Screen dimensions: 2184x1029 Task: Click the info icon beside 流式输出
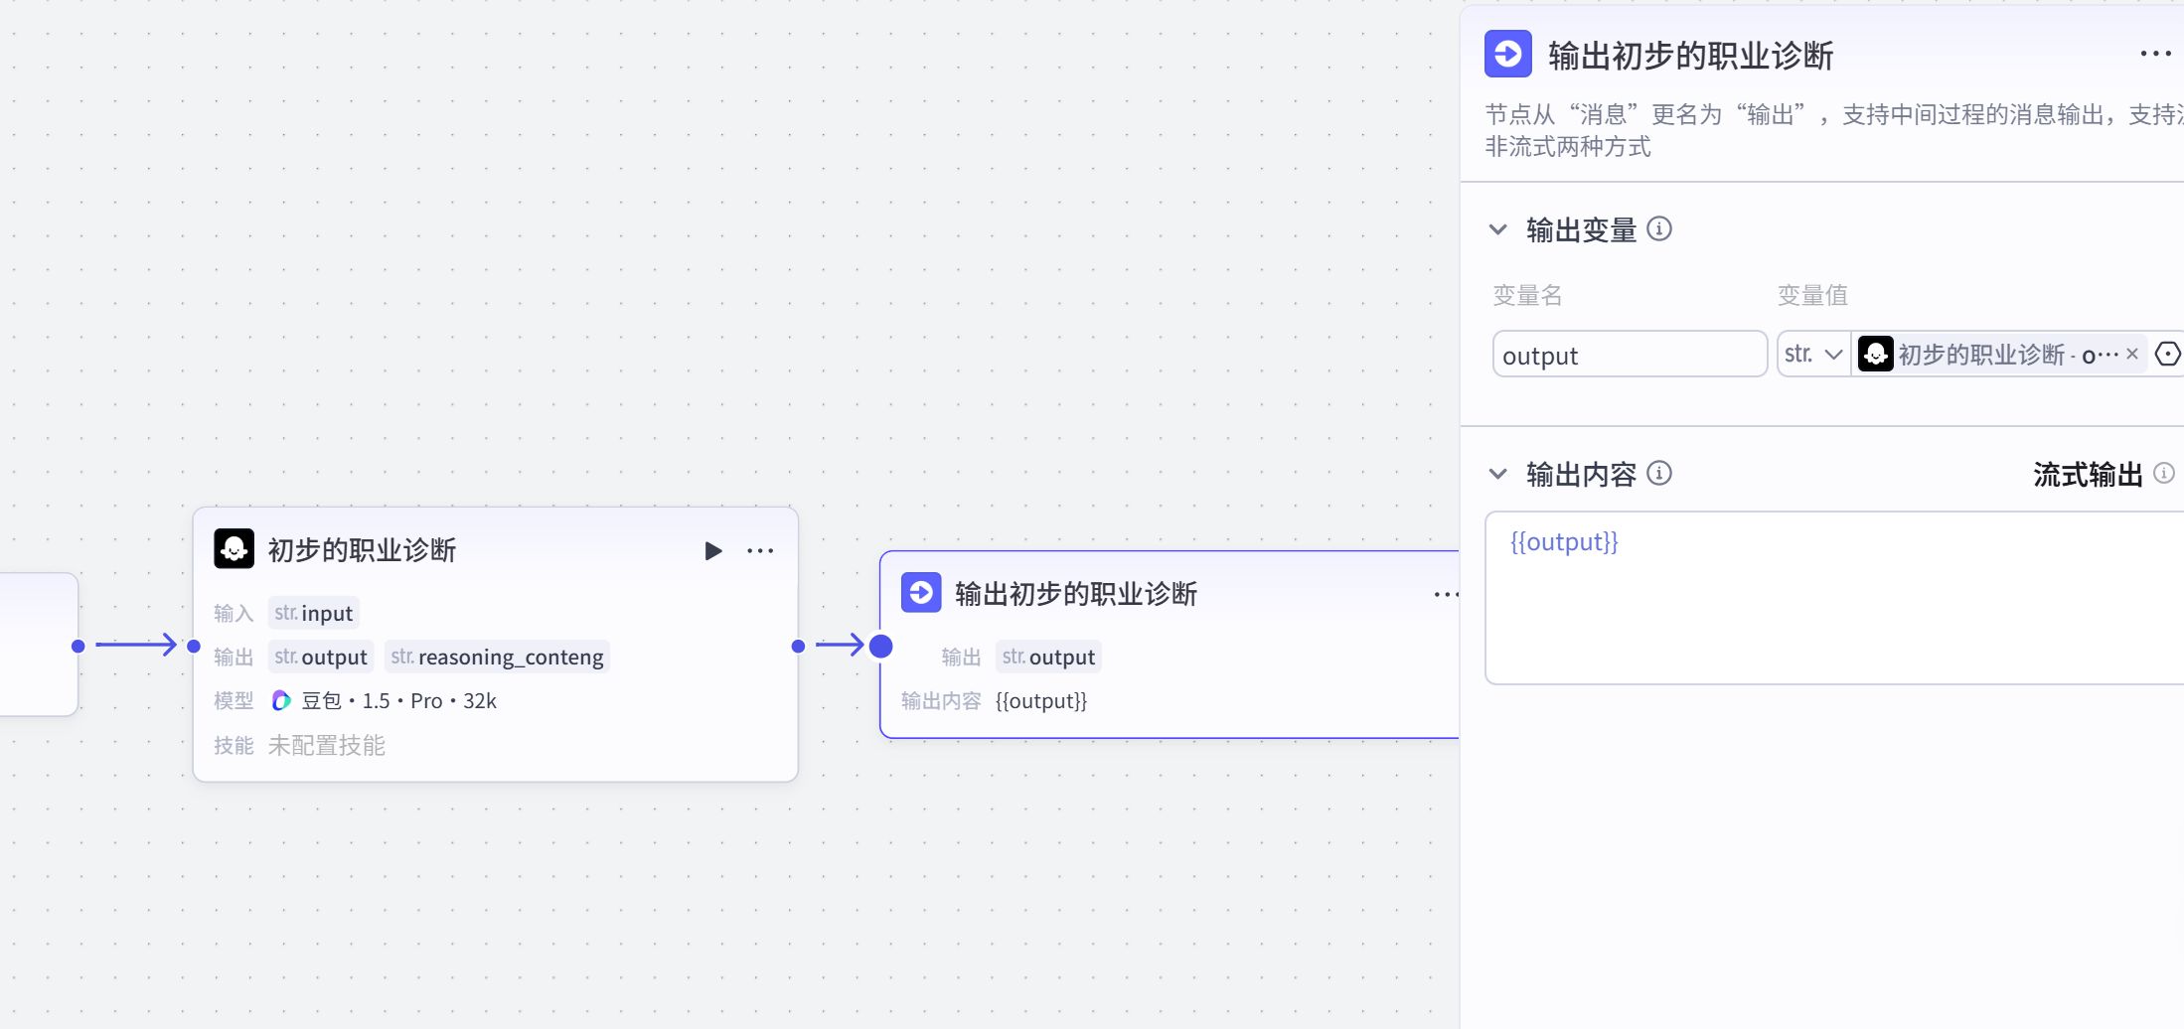pyautogui.click(x=2166, y=474)
